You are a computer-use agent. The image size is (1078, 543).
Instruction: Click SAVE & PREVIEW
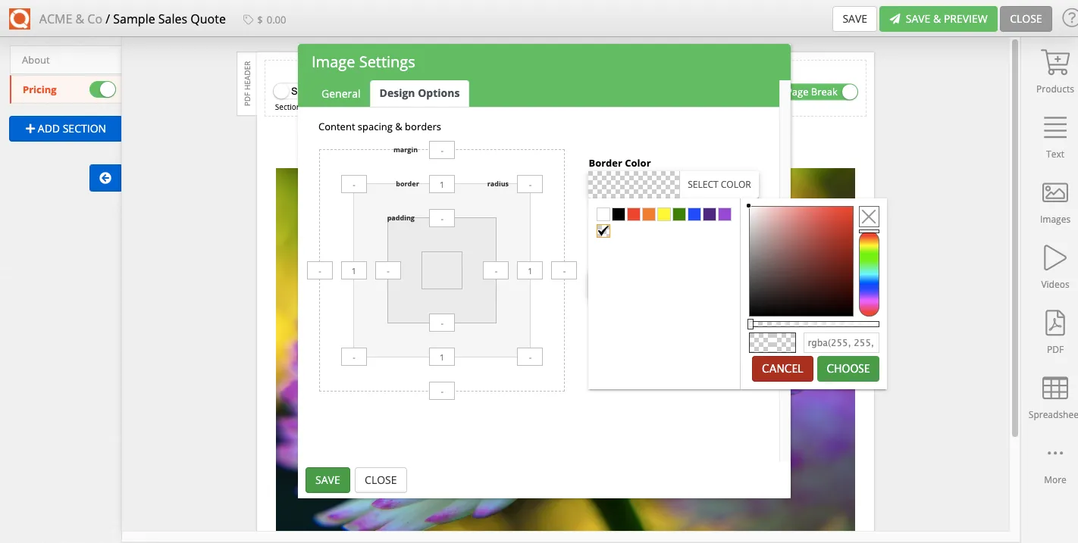point(938,19)
